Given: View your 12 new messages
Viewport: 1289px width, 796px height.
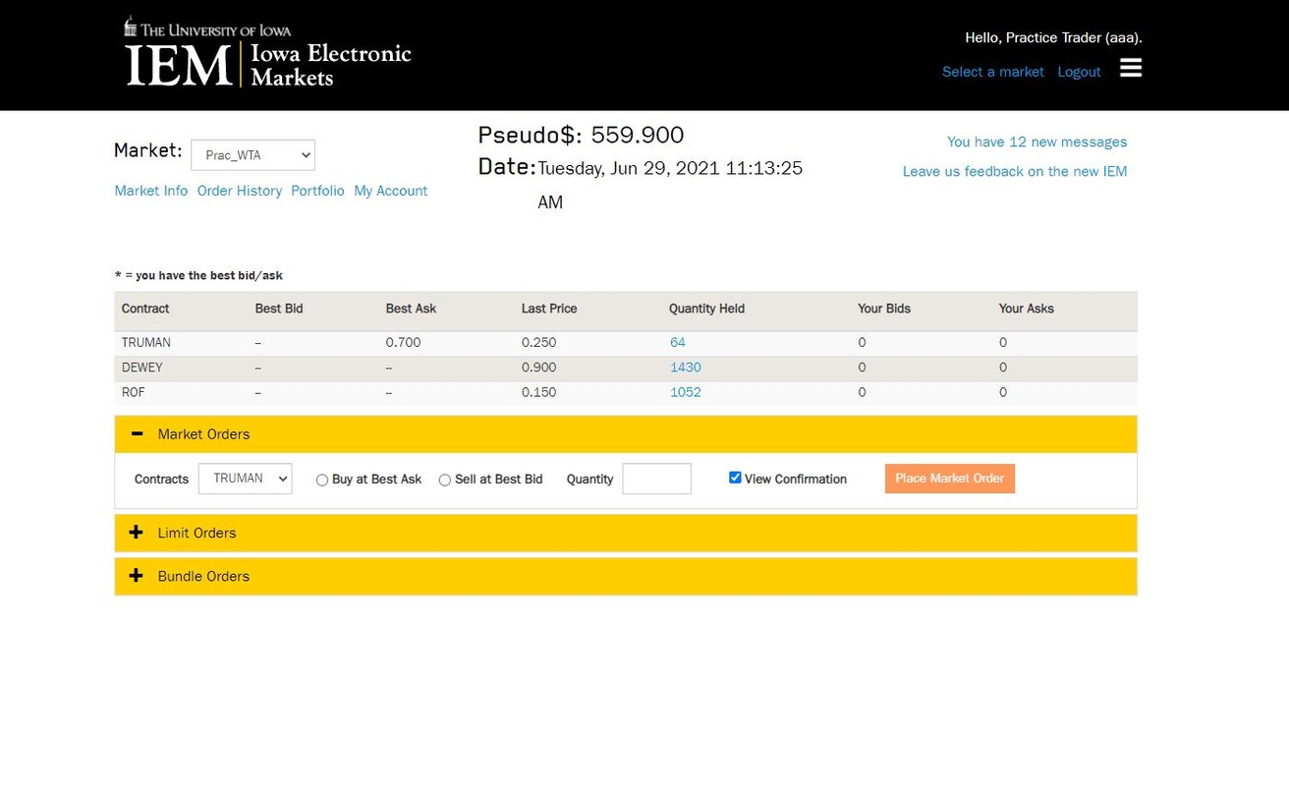Looking at the screenshot, I should coord(1036,141).
